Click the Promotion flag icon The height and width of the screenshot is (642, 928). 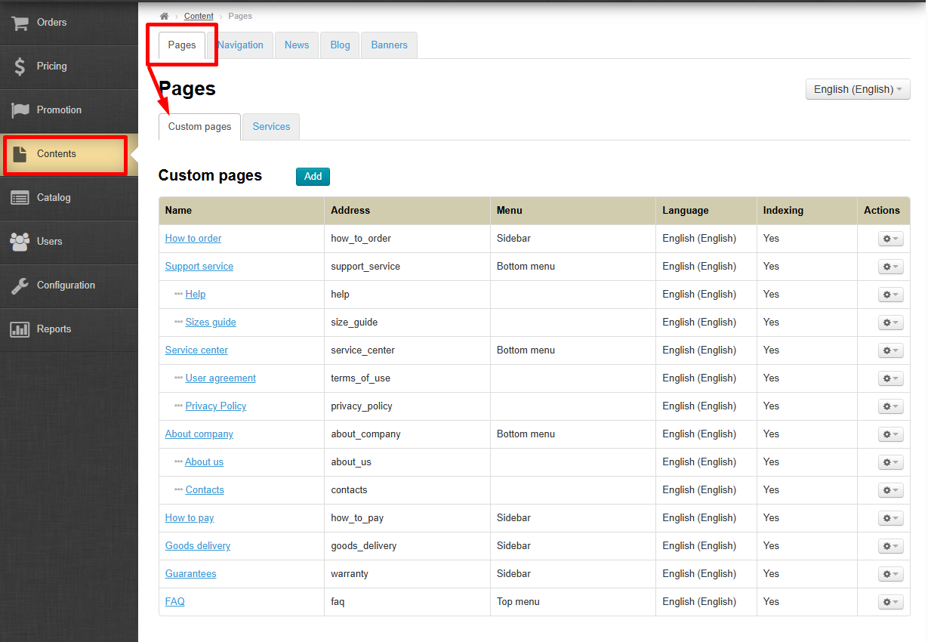click(20, 110)
